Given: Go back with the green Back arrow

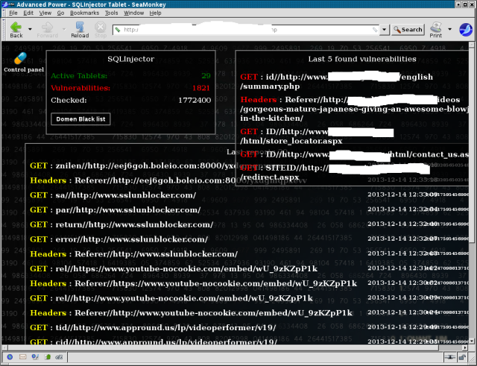Looking at the screenshot, I should coord(16,30).
